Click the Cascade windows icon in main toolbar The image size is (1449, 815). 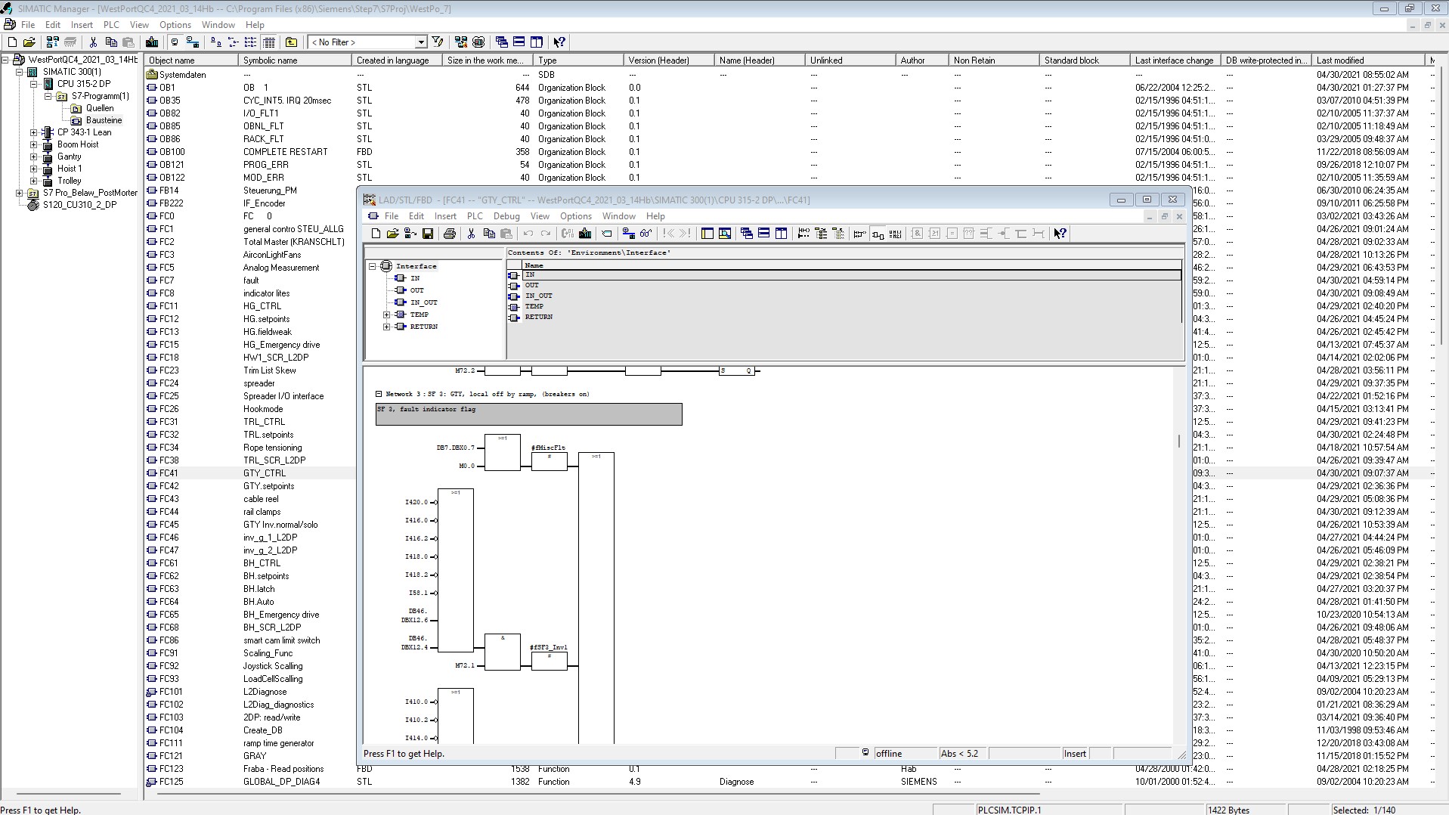point(501,42)
